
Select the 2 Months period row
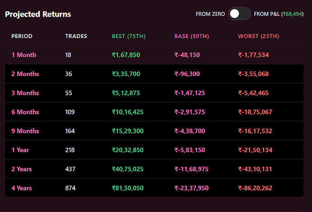click(x=25, y=74)
